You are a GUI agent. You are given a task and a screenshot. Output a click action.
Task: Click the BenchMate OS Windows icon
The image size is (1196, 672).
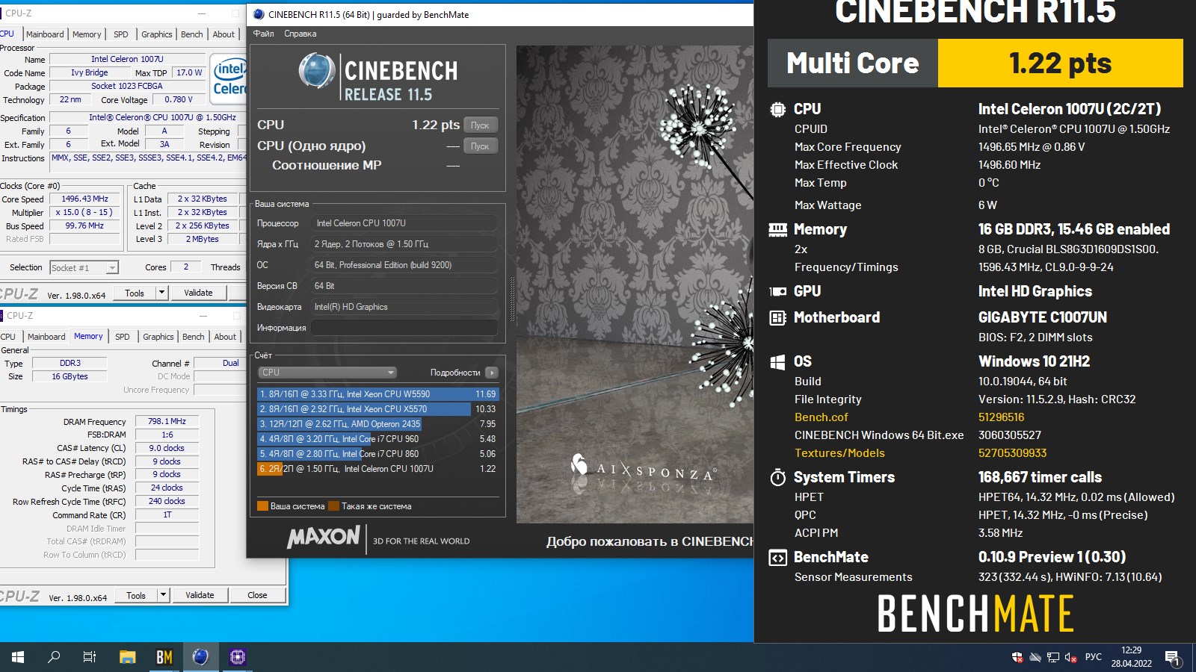777,362
